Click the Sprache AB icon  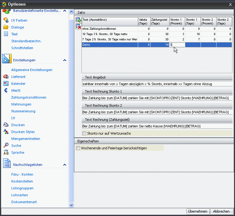click(x=6, y=152)
